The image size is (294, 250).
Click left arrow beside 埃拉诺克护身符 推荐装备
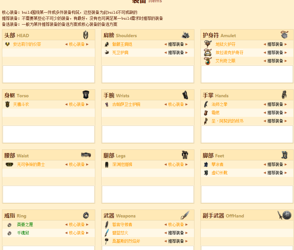pos(265,52)
